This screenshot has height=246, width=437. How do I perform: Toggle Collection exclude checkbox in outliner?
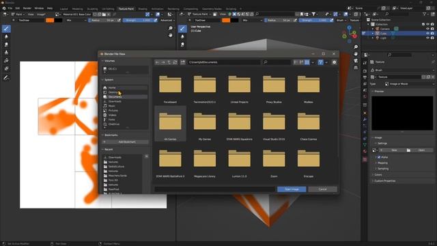coord(423,25)
